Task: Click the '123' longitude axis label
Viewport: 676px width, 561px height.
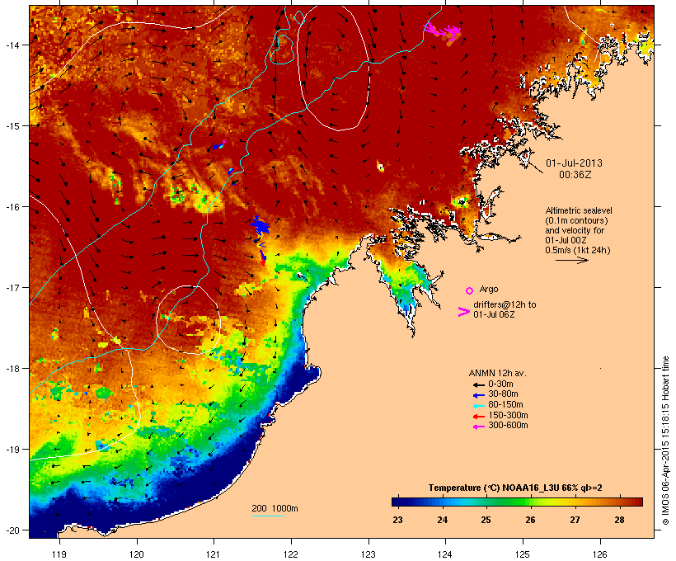Action: pyautogui.click(x=369, y=554)
